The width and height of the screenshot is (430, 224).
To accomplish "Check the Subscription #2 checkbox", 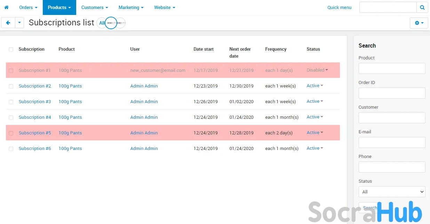I will [11, 86].
